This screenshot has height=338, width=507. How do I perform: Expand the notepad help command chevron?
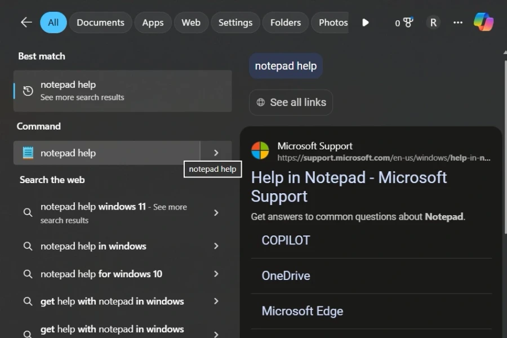tap(216, 153)
